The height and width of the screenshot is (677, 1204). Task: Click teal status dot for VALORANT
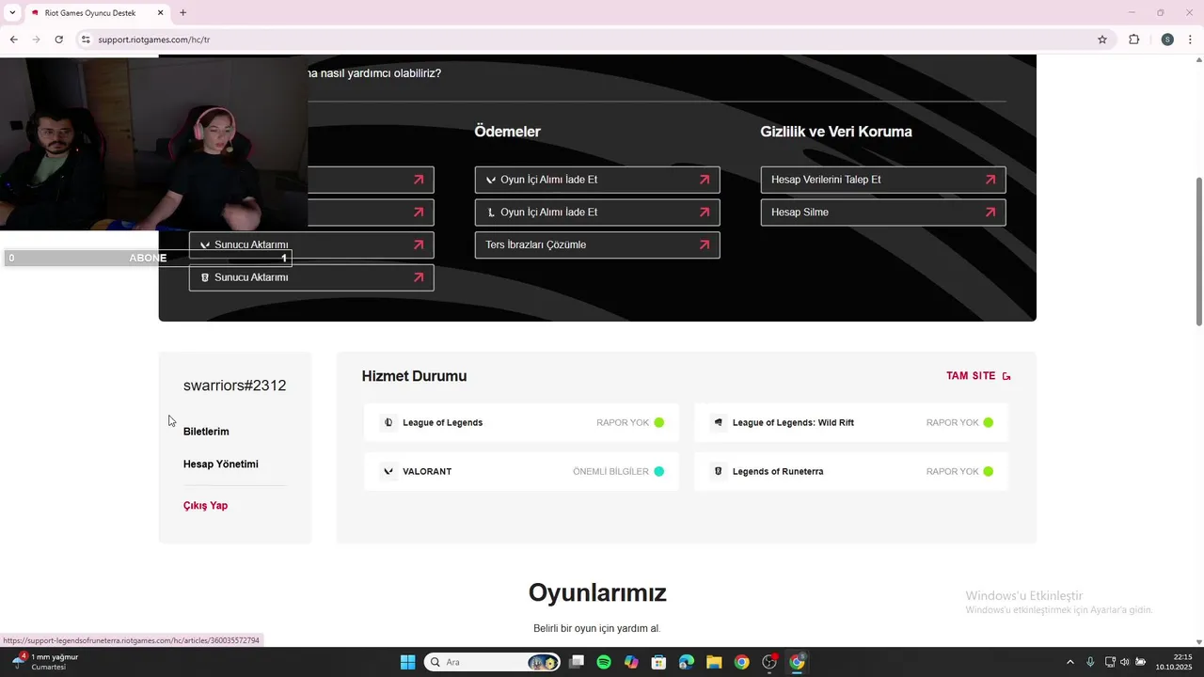coord(658,471)
